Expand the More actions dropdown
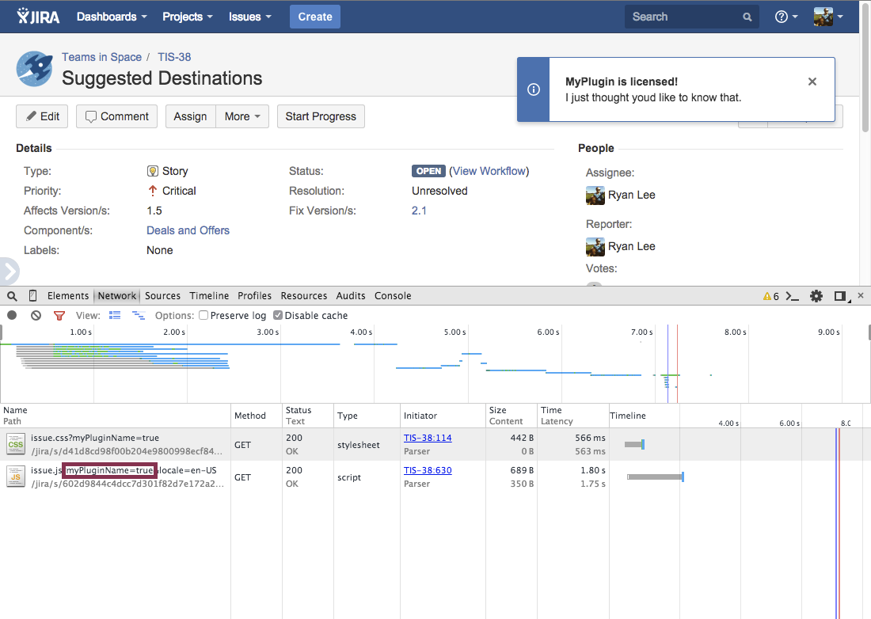Viewport: 871px width, 619px height. click(242, 116)
